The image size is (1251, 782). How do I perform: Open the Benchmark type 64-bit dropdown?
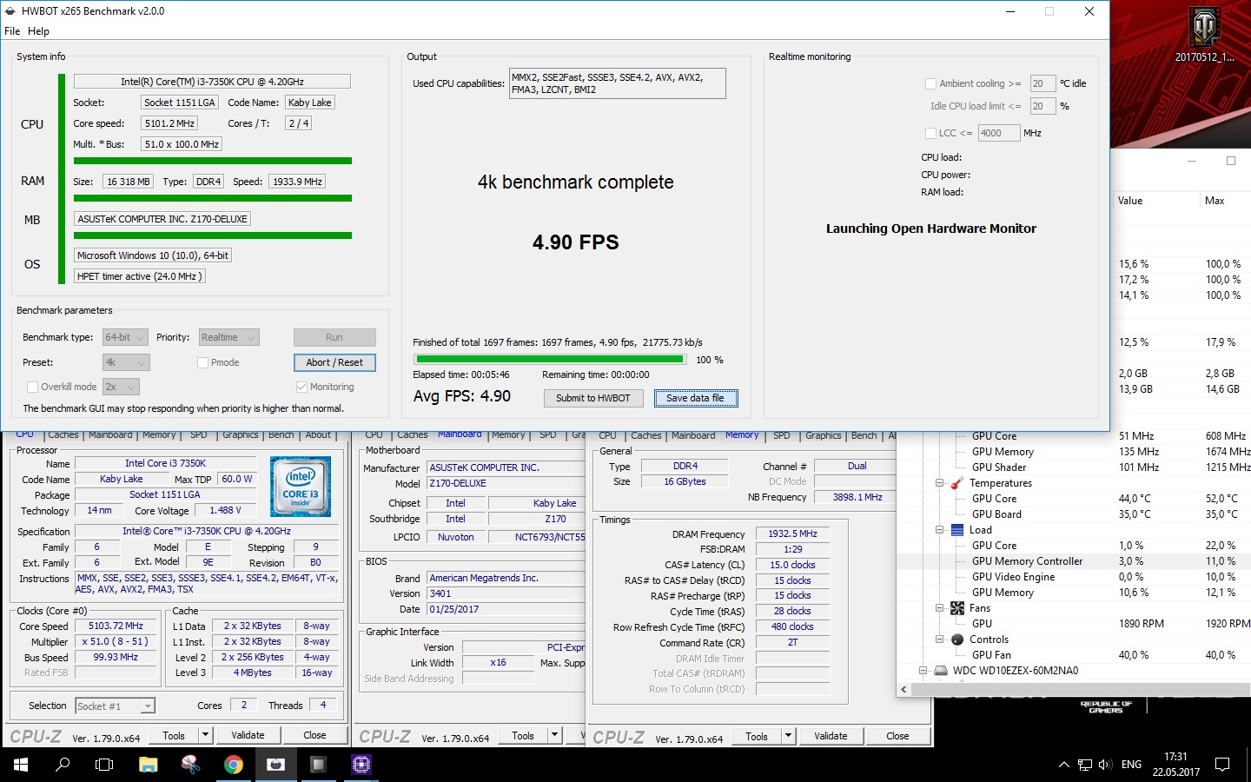click(126, 338)
